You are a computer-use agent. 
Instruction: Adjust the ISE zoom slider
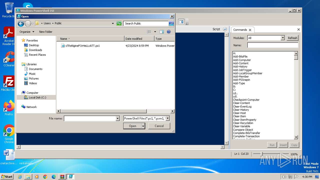point(261,154)
